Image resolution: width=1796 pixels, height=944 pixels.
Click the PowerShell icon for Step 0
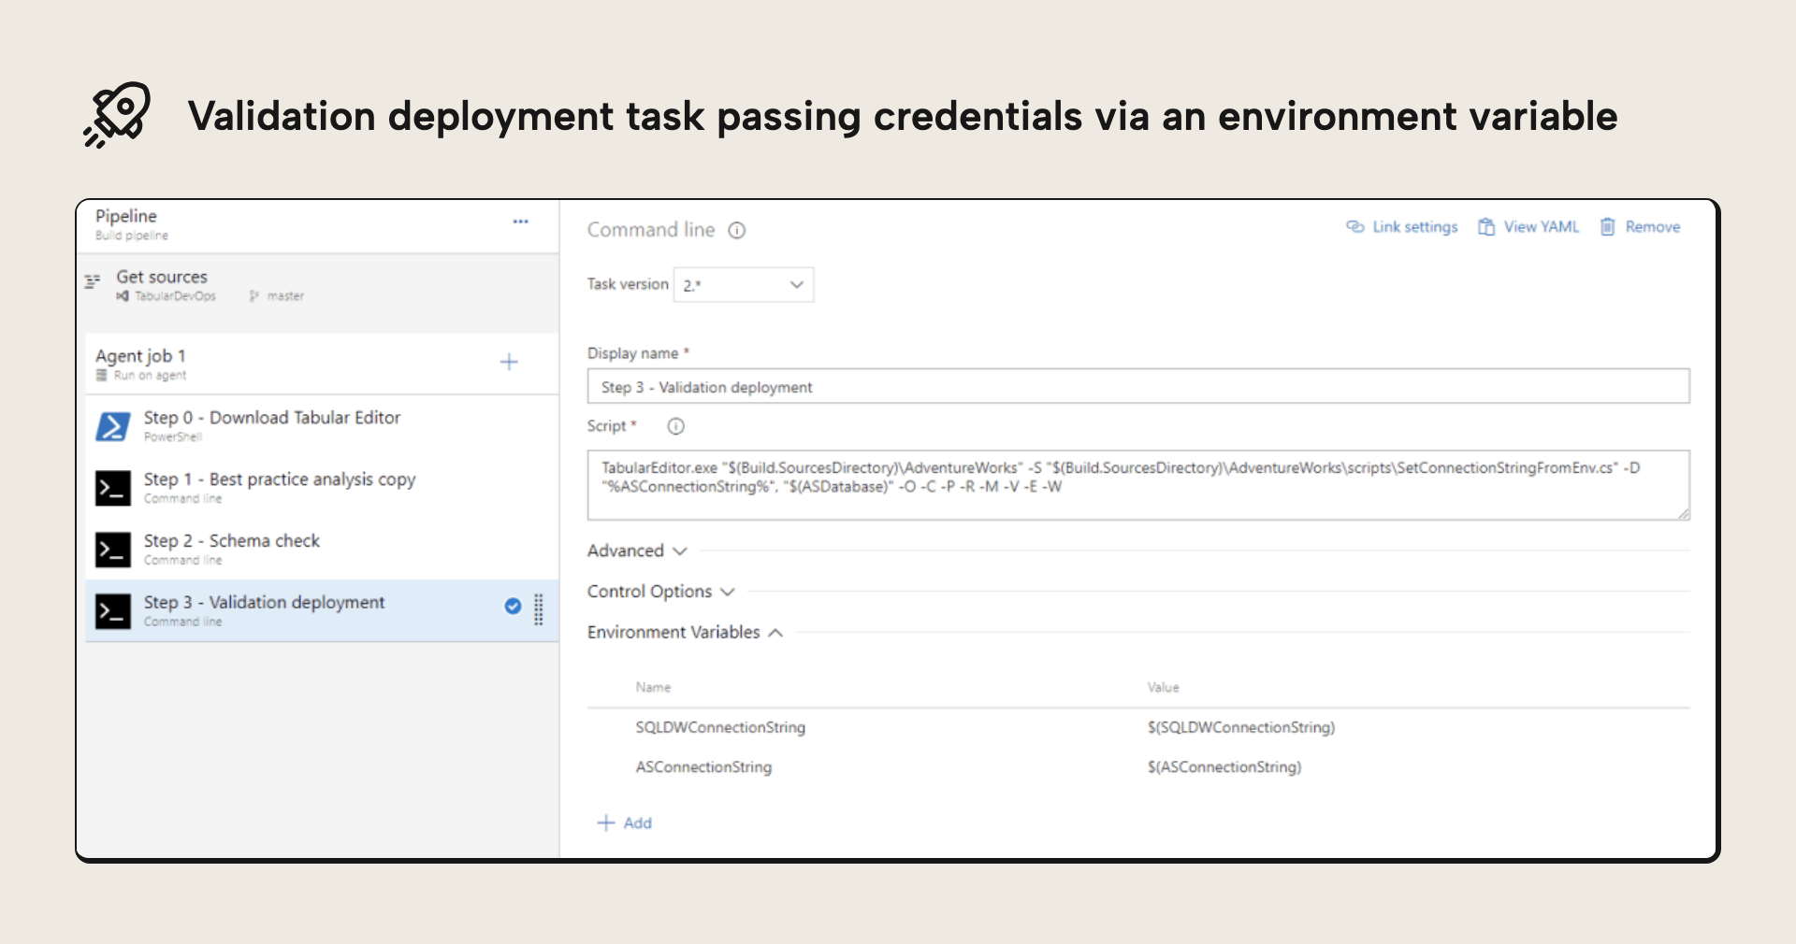(113, 426)
